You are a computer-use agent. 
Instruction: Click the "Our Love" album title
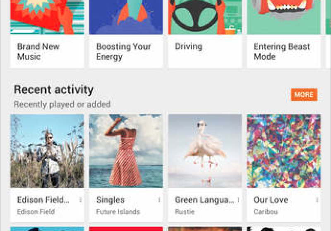271,200
